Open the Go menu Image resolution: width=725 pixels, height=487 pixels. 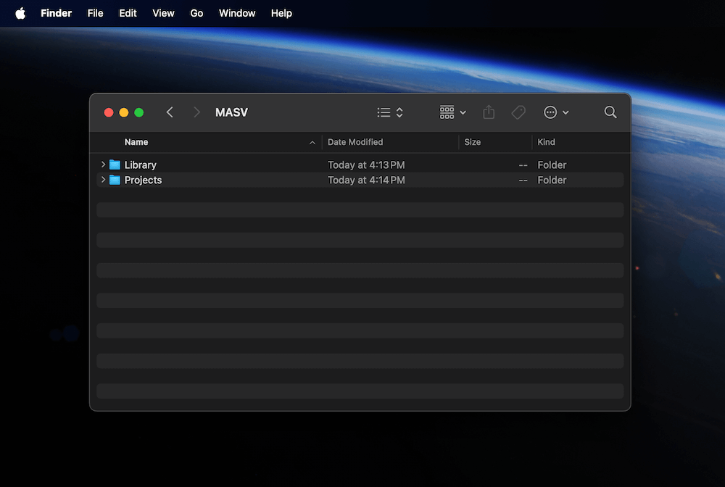pos(196,13)
